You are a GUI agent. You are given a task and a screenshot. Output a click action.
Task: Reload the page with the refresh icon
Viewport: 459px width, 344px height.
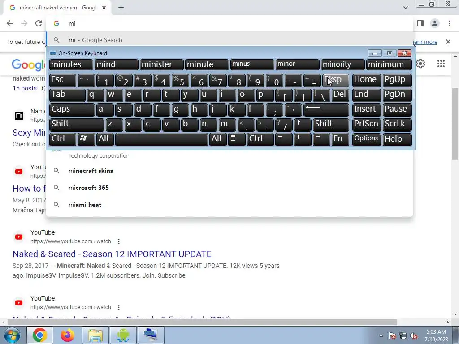39,23
